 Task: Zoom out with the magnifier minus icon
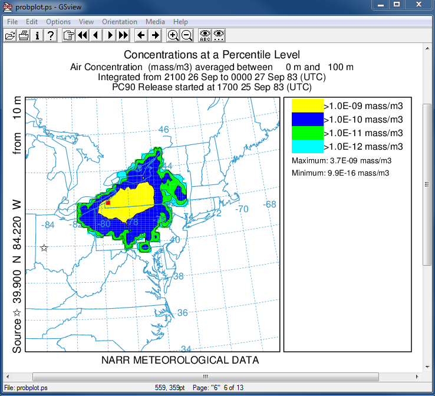point(187,35)
